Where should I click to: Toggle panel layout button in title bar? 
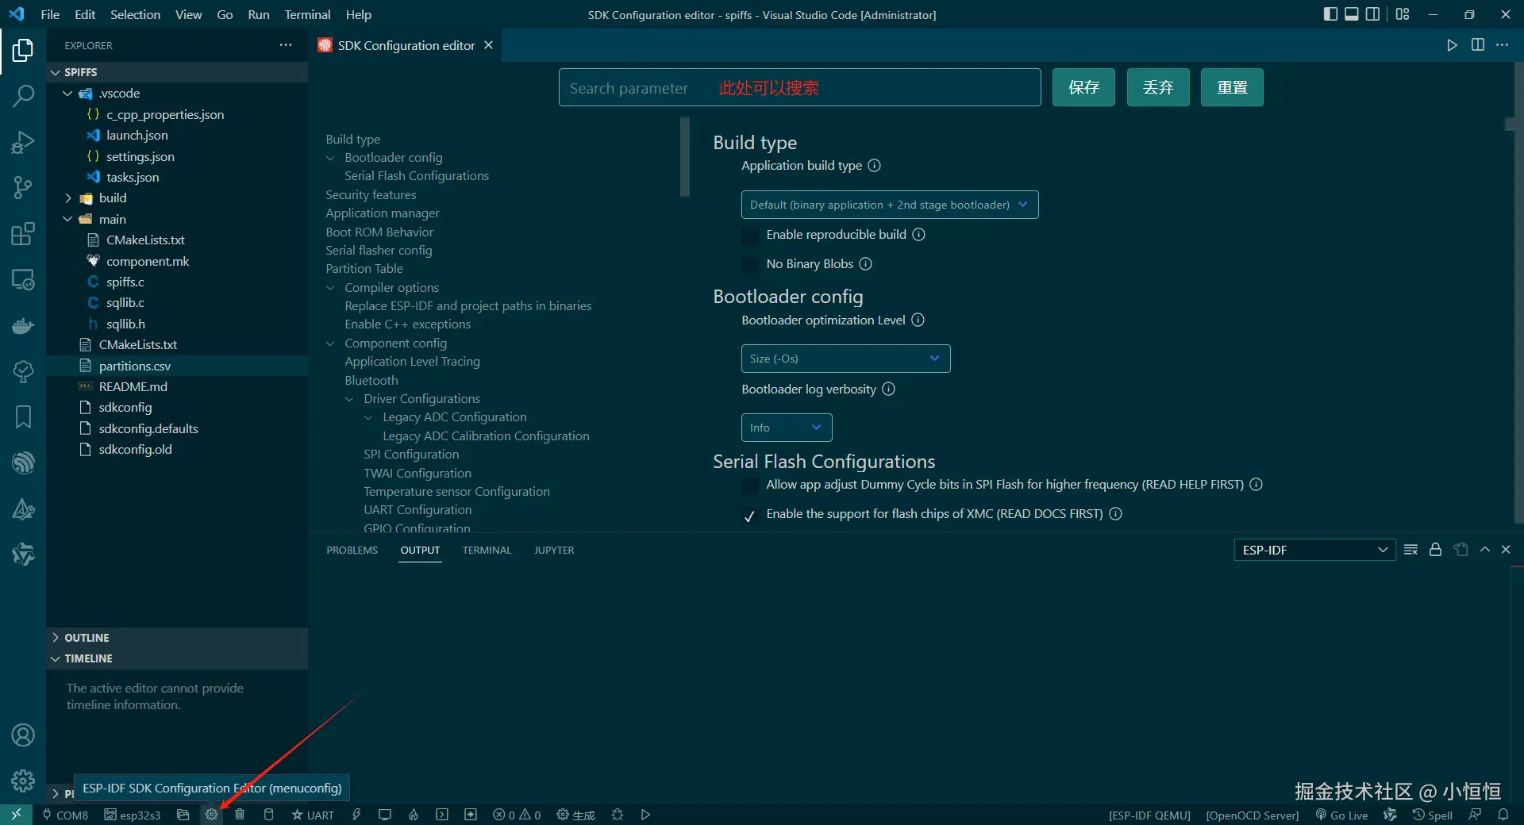(1351, 14)
